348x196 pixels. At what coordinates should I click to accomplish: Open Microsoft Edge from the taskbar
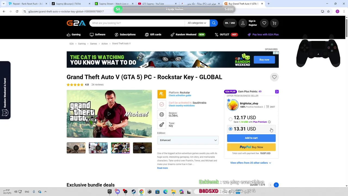[x=165, y=192]
